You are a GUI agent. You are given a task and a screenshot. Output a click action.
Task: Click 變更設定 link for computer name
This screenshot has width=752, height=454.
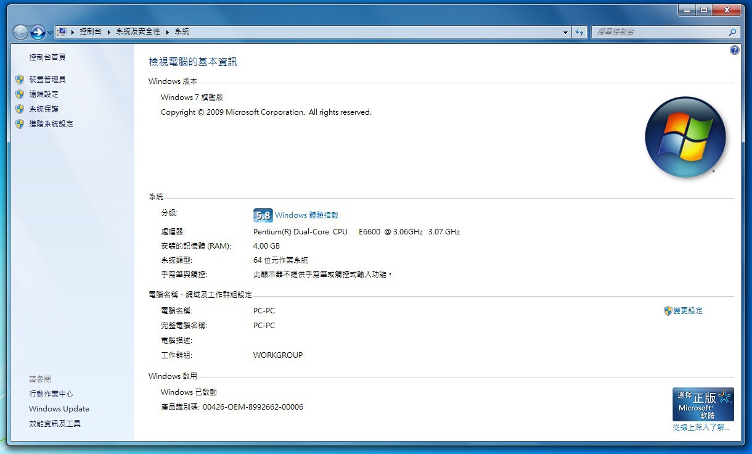tap(688, 311)
